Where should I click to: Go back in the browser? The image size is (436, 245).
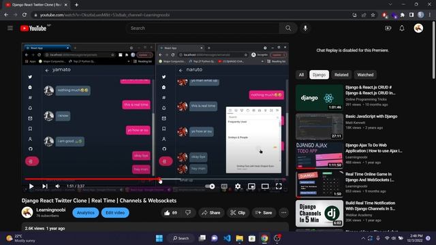click(6, 15)
